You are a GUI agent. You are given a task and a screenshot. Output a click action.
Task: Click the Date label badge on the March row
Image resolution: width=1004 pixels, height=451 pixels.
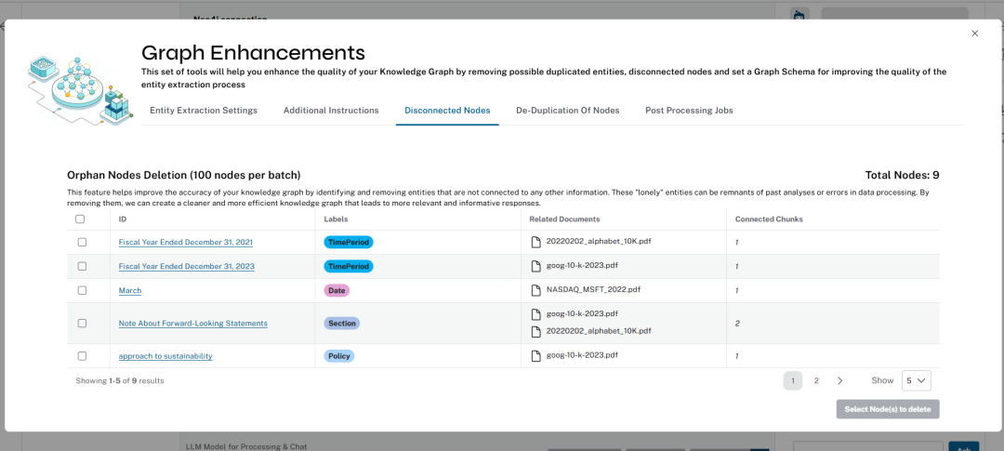tap(337, 290)
